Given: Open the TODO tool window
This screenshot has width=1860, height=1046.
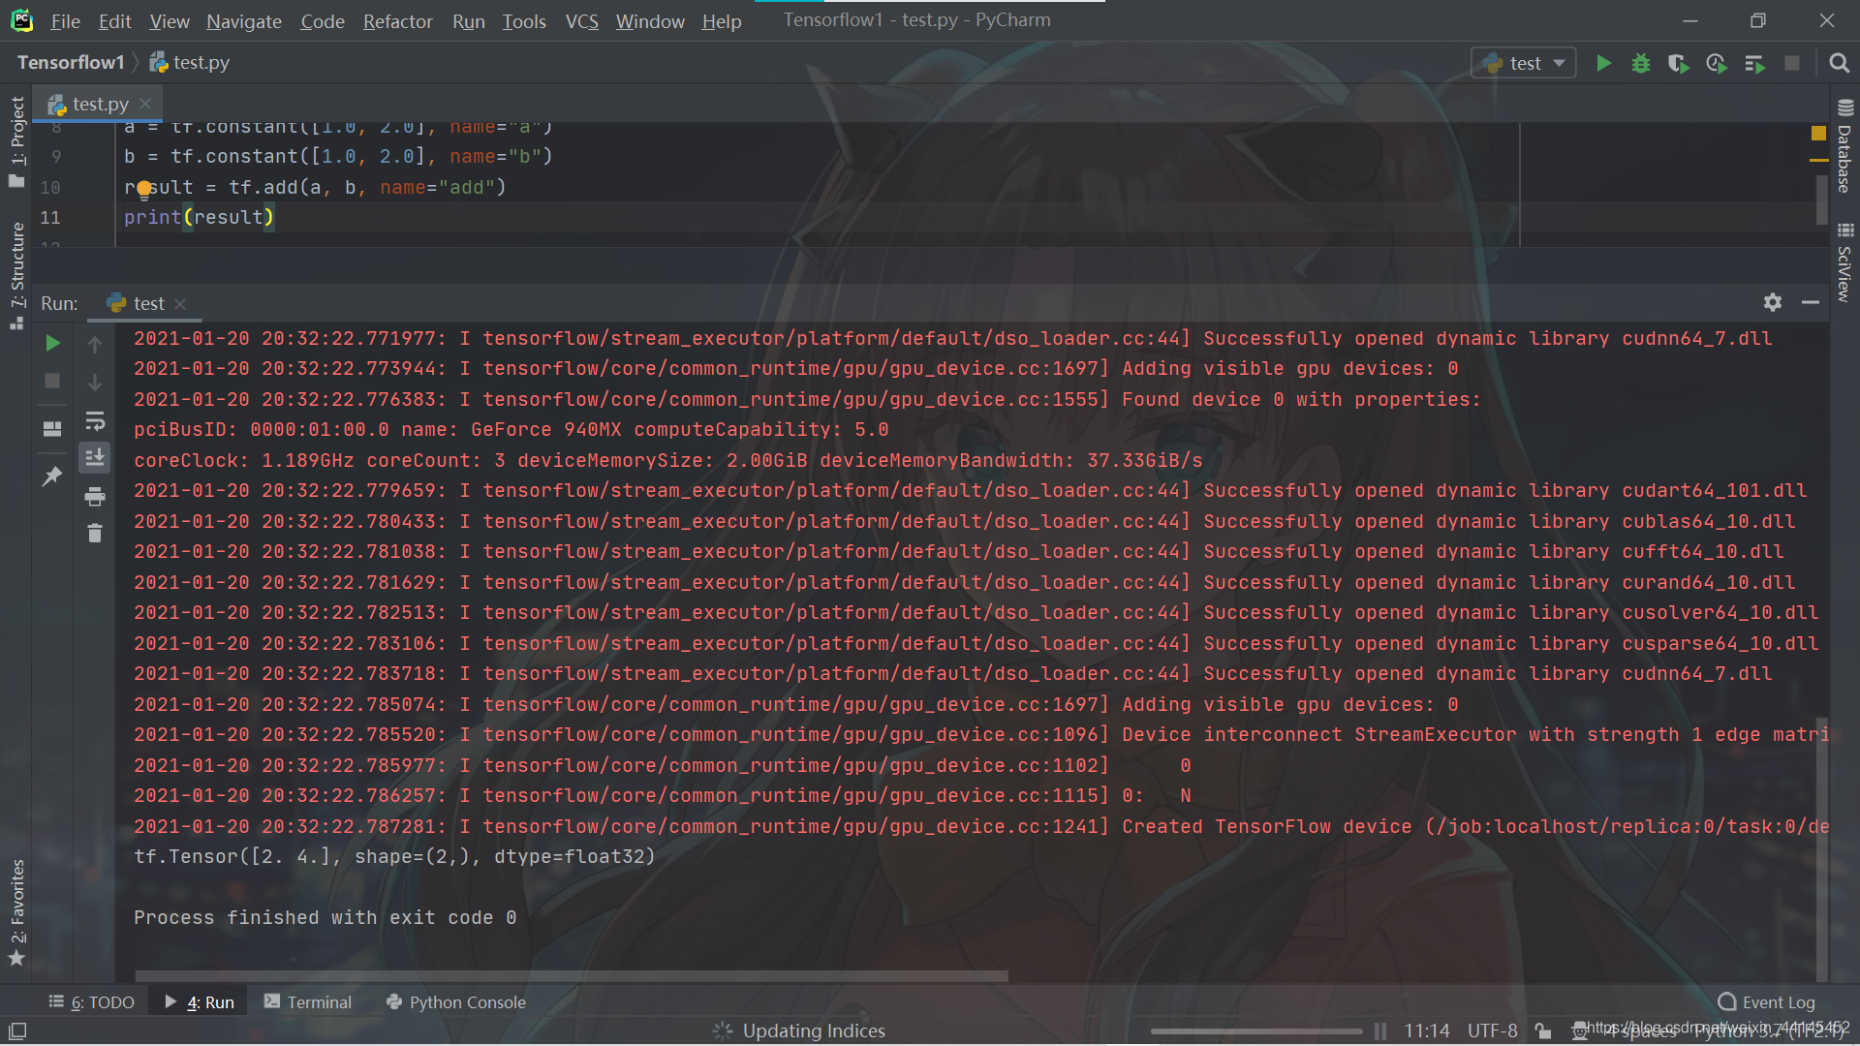Looking at the screenshot, I should tap(92, 1001).
